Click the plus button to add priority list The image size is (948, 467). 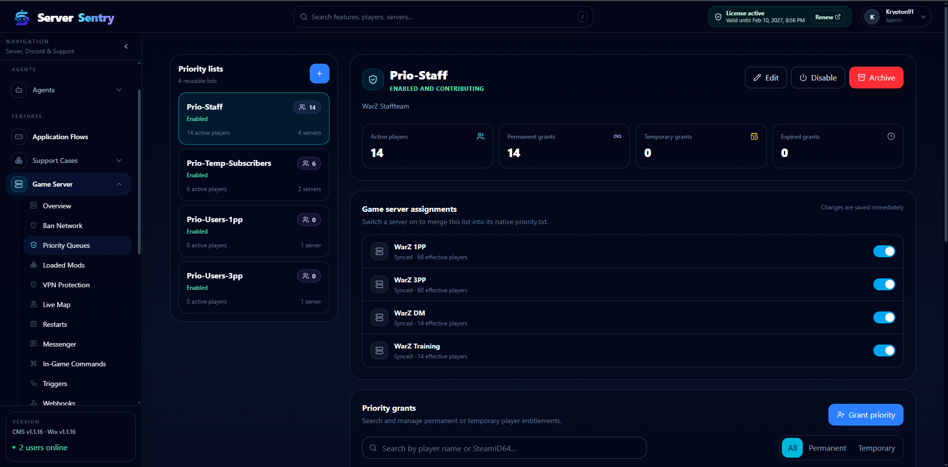320,74
